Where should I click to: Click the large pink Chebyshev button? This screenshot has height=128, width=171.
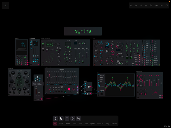click(69, 89)
